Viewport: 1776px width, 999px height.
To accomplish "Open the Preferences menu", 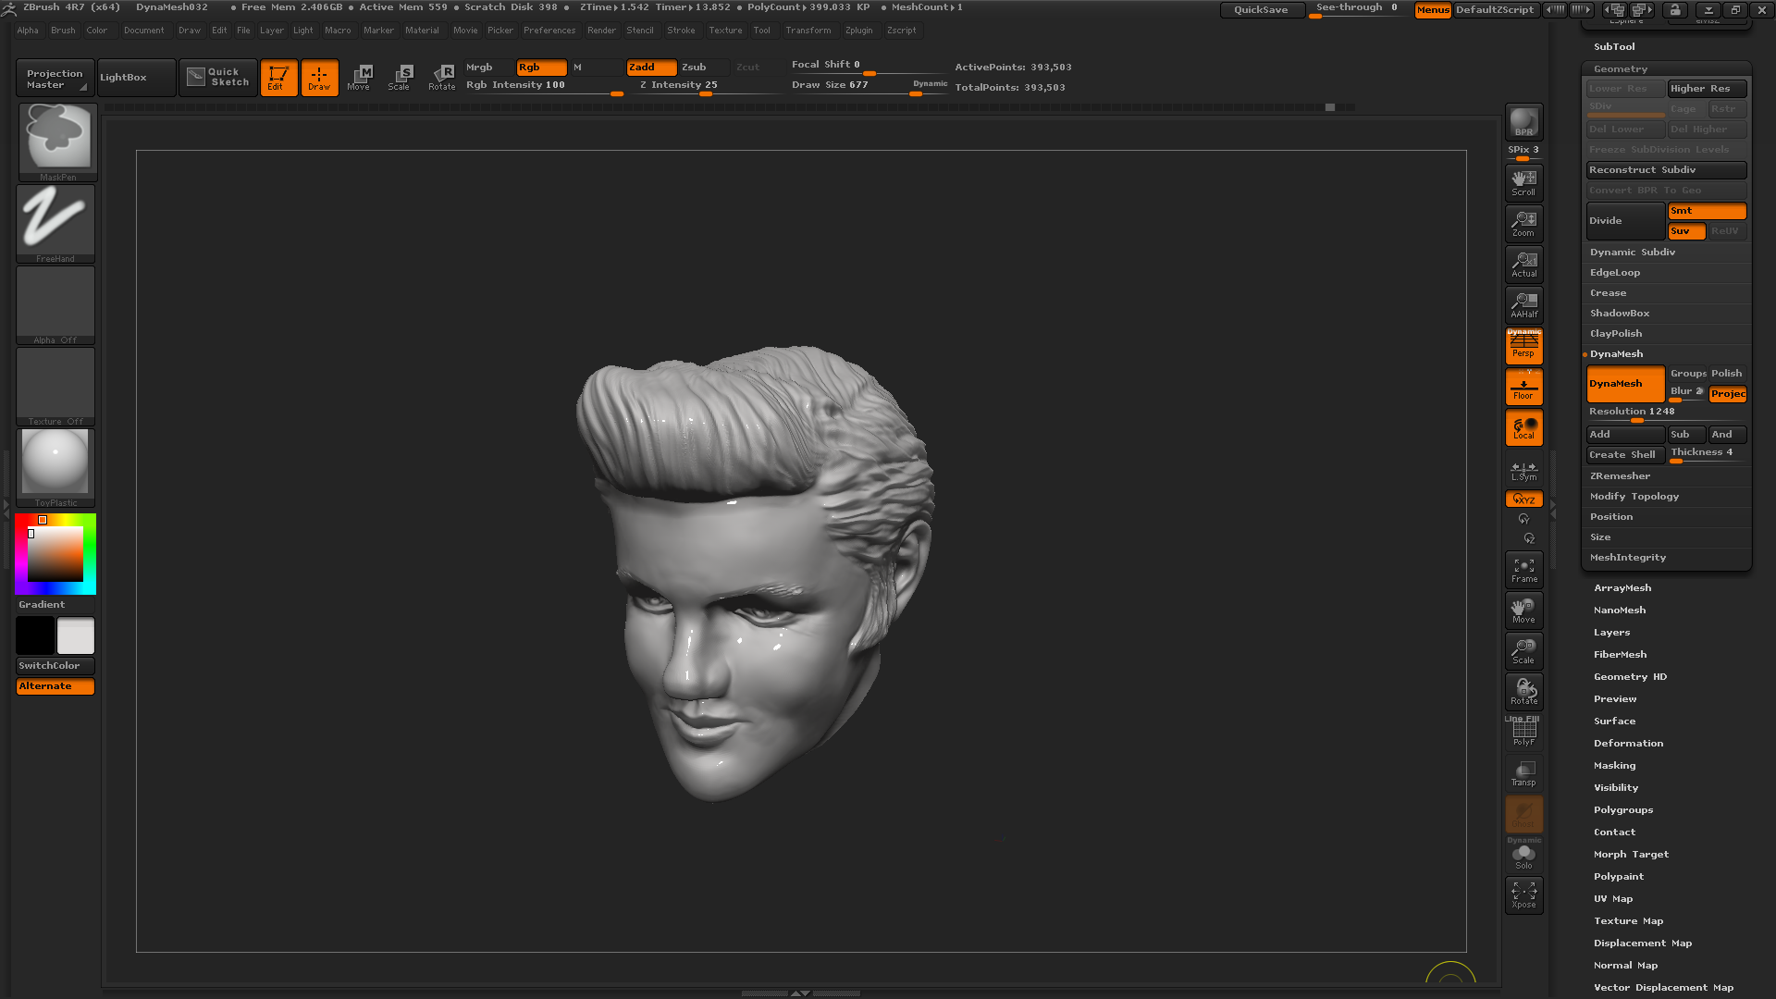I will click(x=549, y=30).
